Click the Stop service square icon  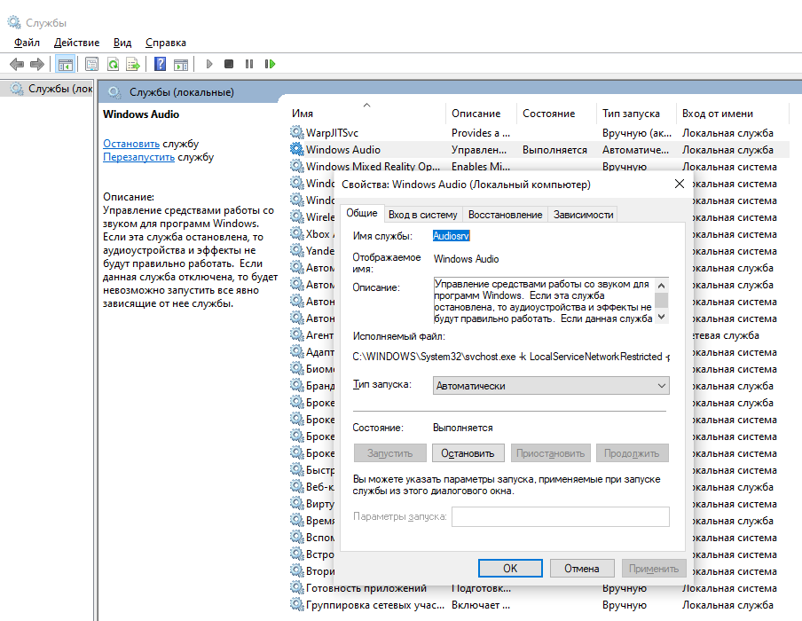coord(229,64)
